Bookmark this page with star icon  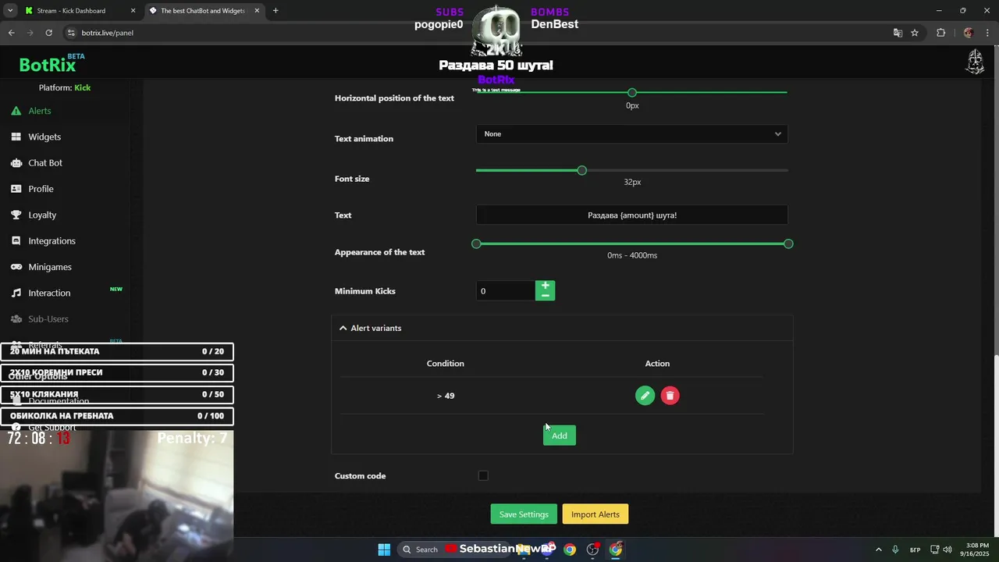click(915, 33)
